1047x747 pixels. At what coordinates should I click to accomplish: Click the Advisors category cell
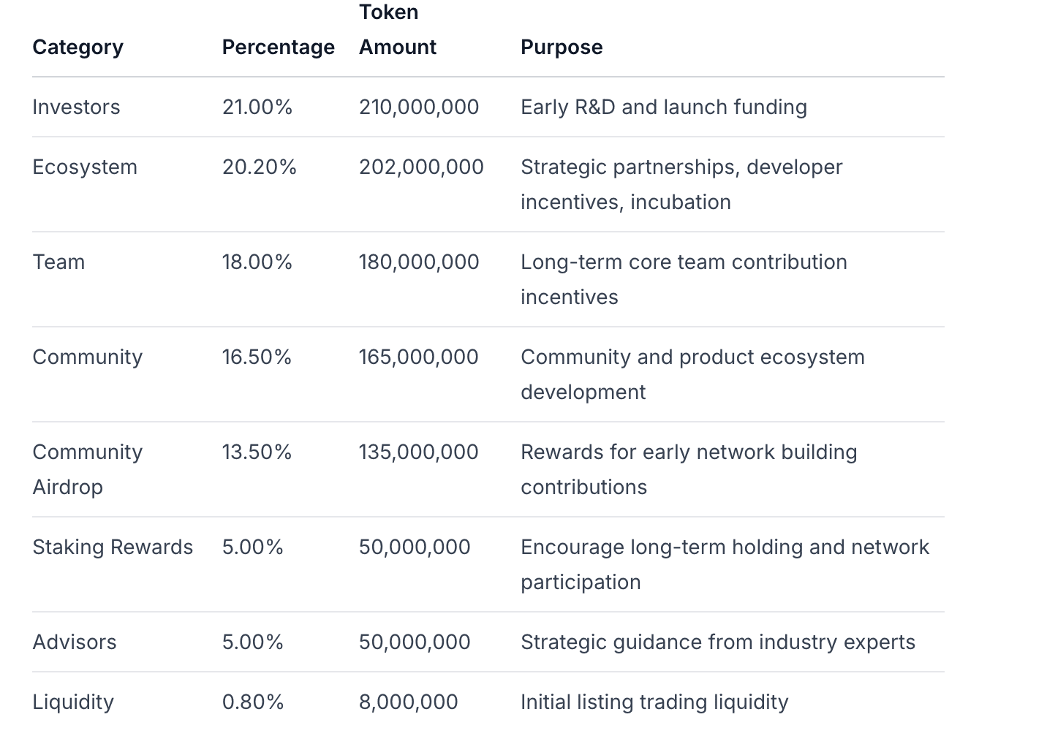74,642
